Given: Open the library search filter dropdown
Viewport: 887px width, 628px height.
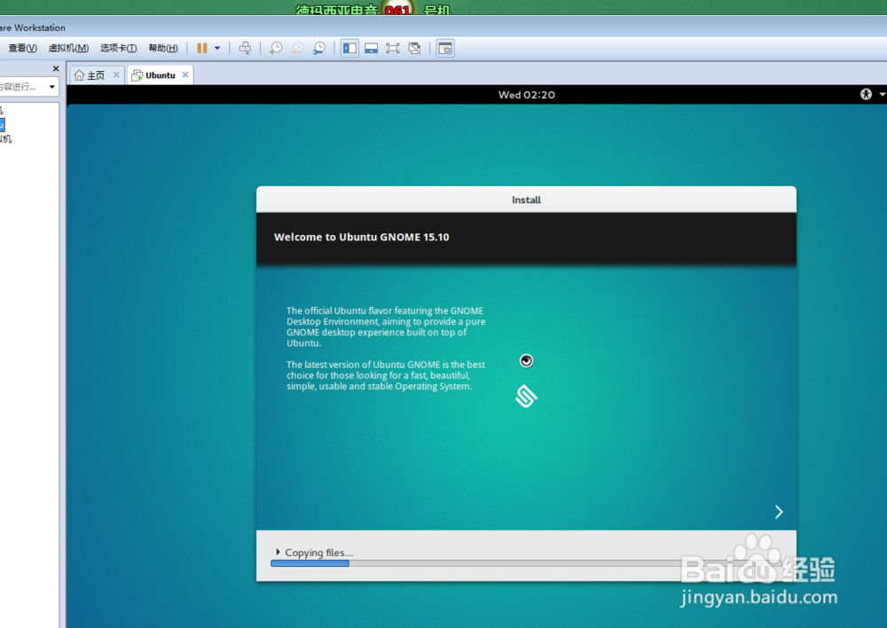Looking at the screenshot, I should (51, 86).
